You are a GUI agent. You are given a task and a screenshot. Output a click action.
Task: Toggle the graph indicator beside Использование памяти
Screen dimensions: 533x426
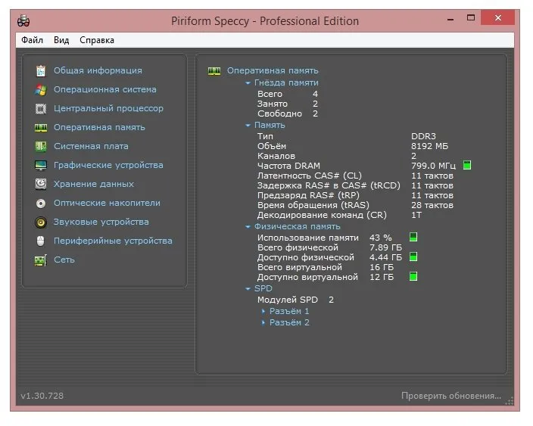(413, 237)
